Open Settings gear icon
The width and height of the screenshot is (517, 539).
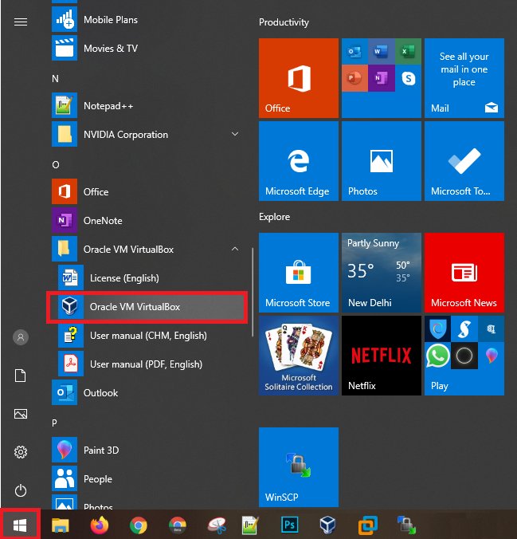21,452
